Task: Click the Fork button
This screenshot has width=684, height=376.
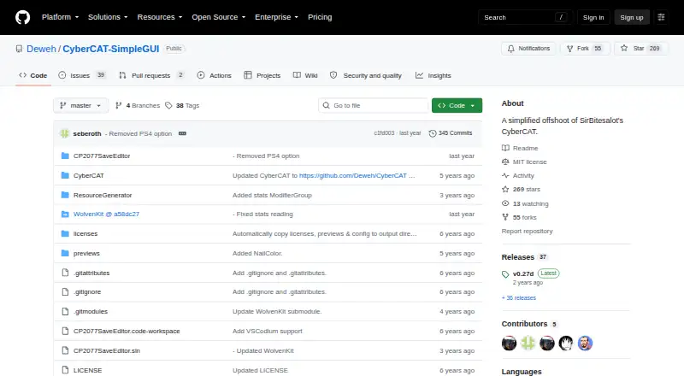Action: pyautogui.click(x=584, y=49)
